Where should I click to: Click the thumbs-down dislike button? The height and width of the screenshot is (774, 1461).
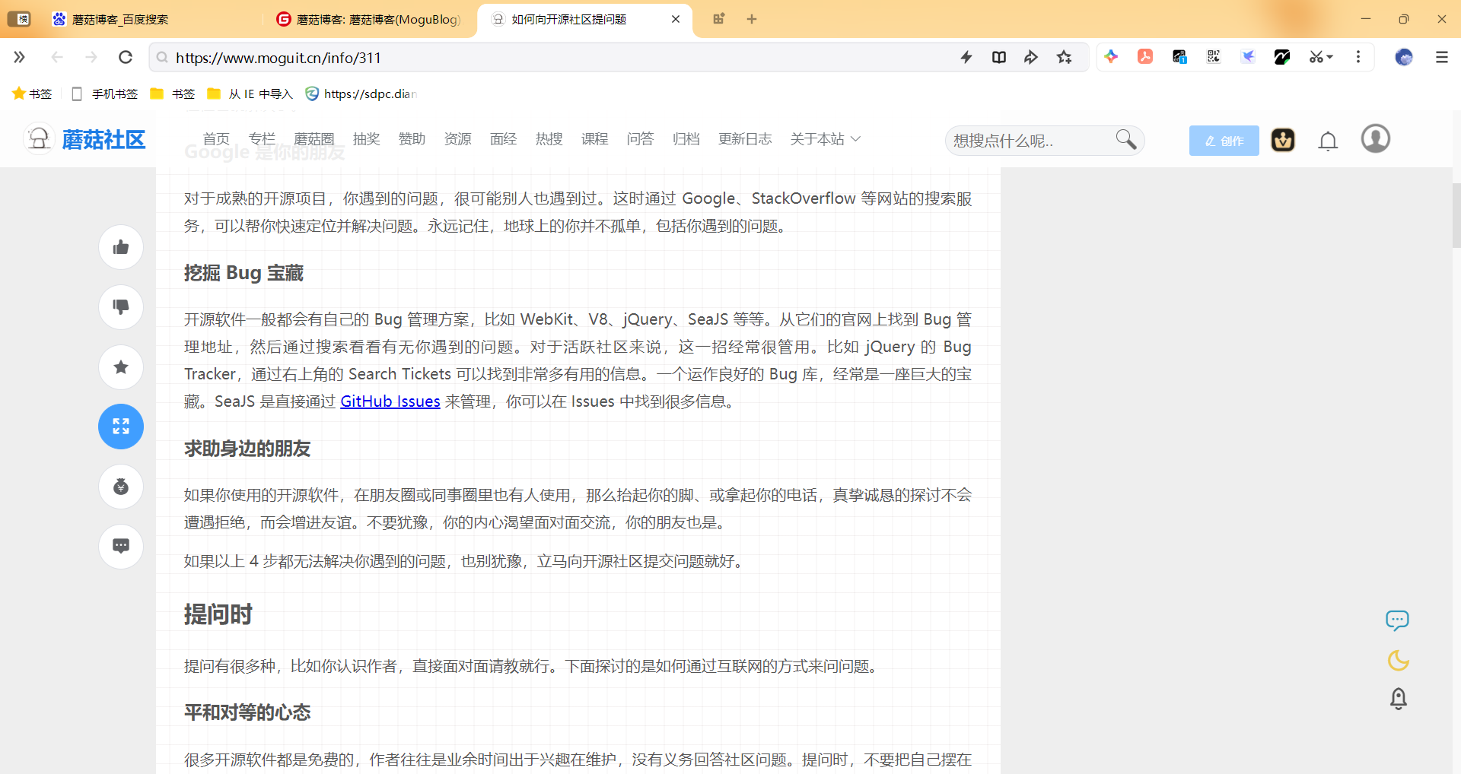point(121,307)
